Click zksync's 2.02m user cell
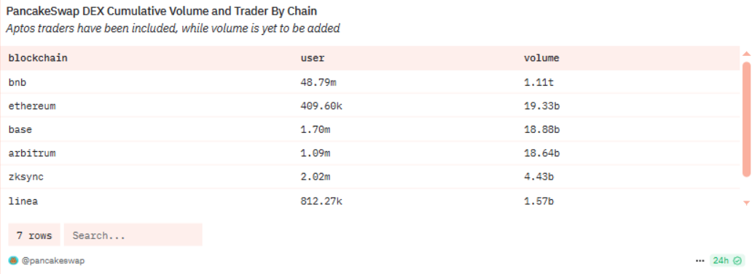Image resolution: width=752 pixels, height=274 pixels. pos(316,177)
